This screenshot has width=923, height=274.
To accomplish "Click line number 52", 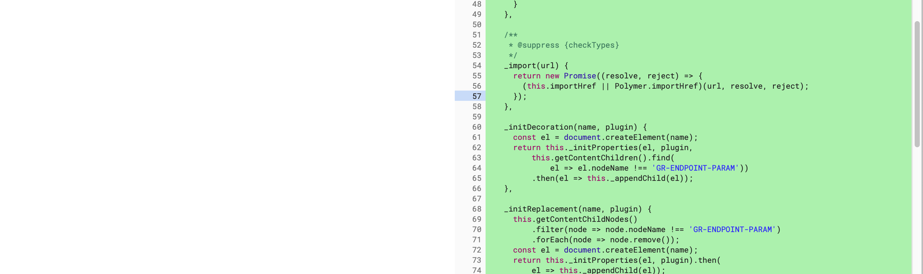I will pos(477,45).
